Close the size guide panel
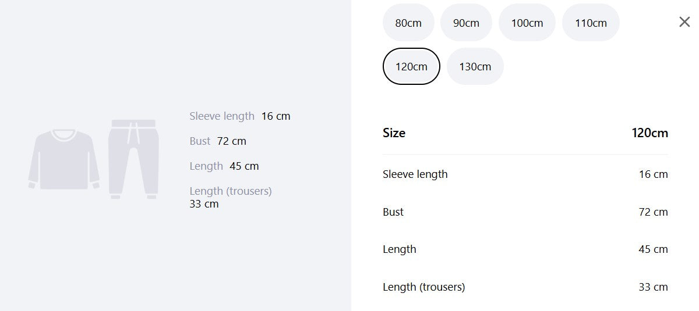This screenshot has height=311, width=699. tap(684, 22)
